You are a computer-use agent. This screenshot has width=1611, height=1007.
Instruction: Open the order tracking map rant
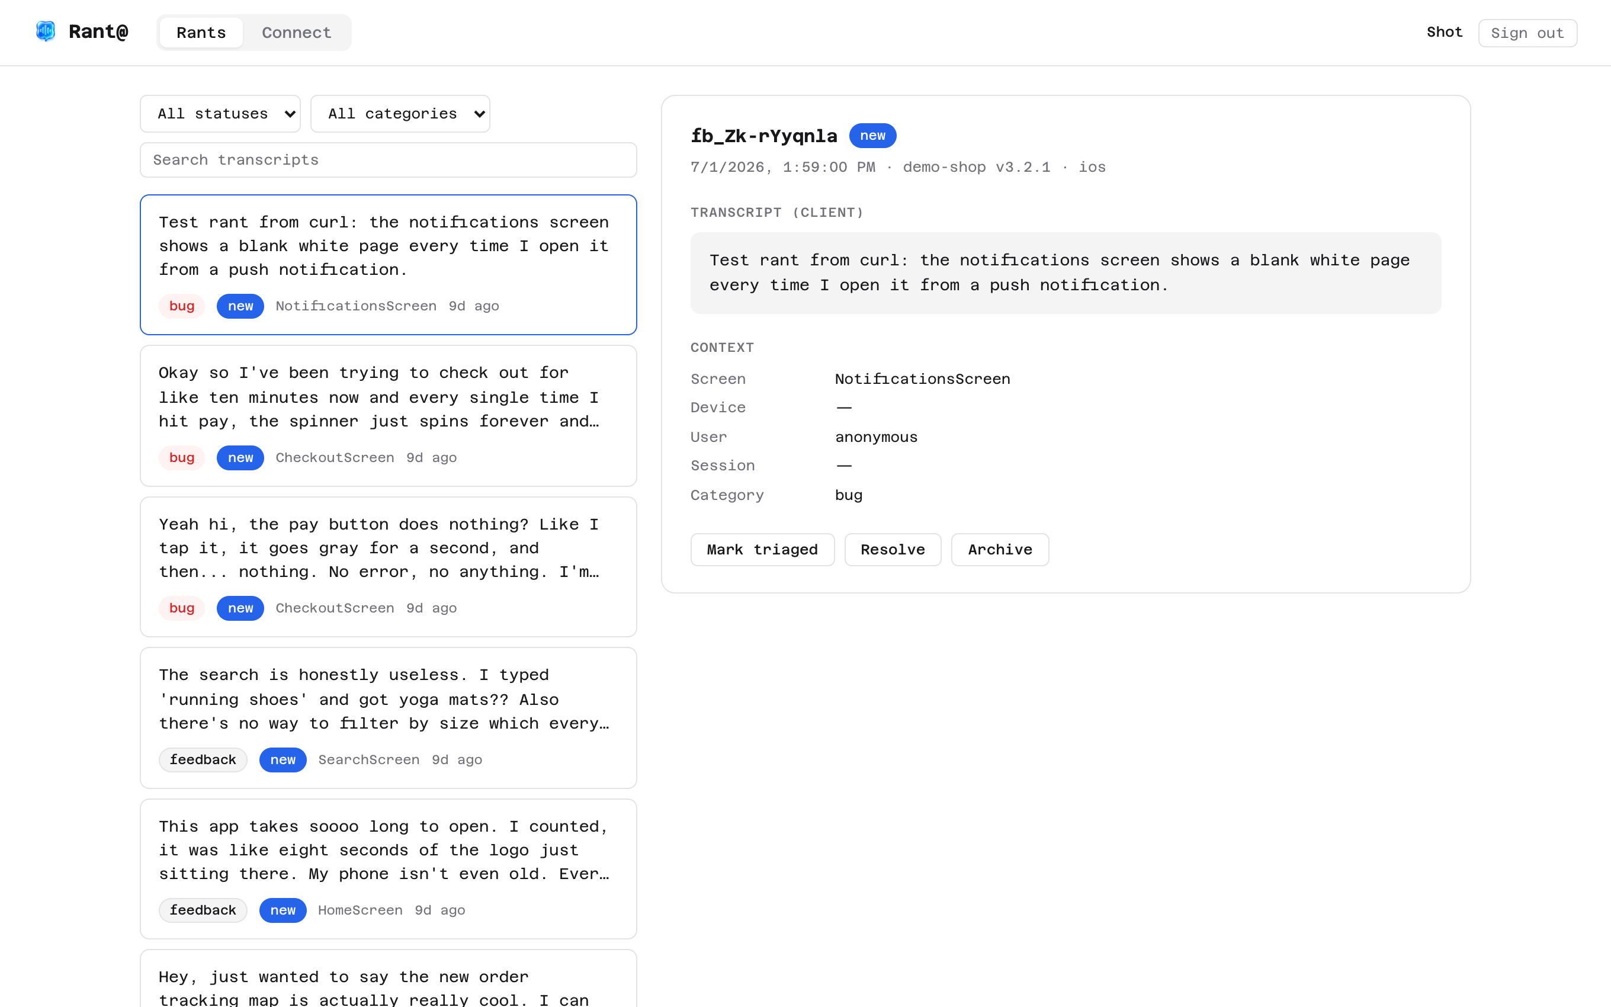(388, 979)
